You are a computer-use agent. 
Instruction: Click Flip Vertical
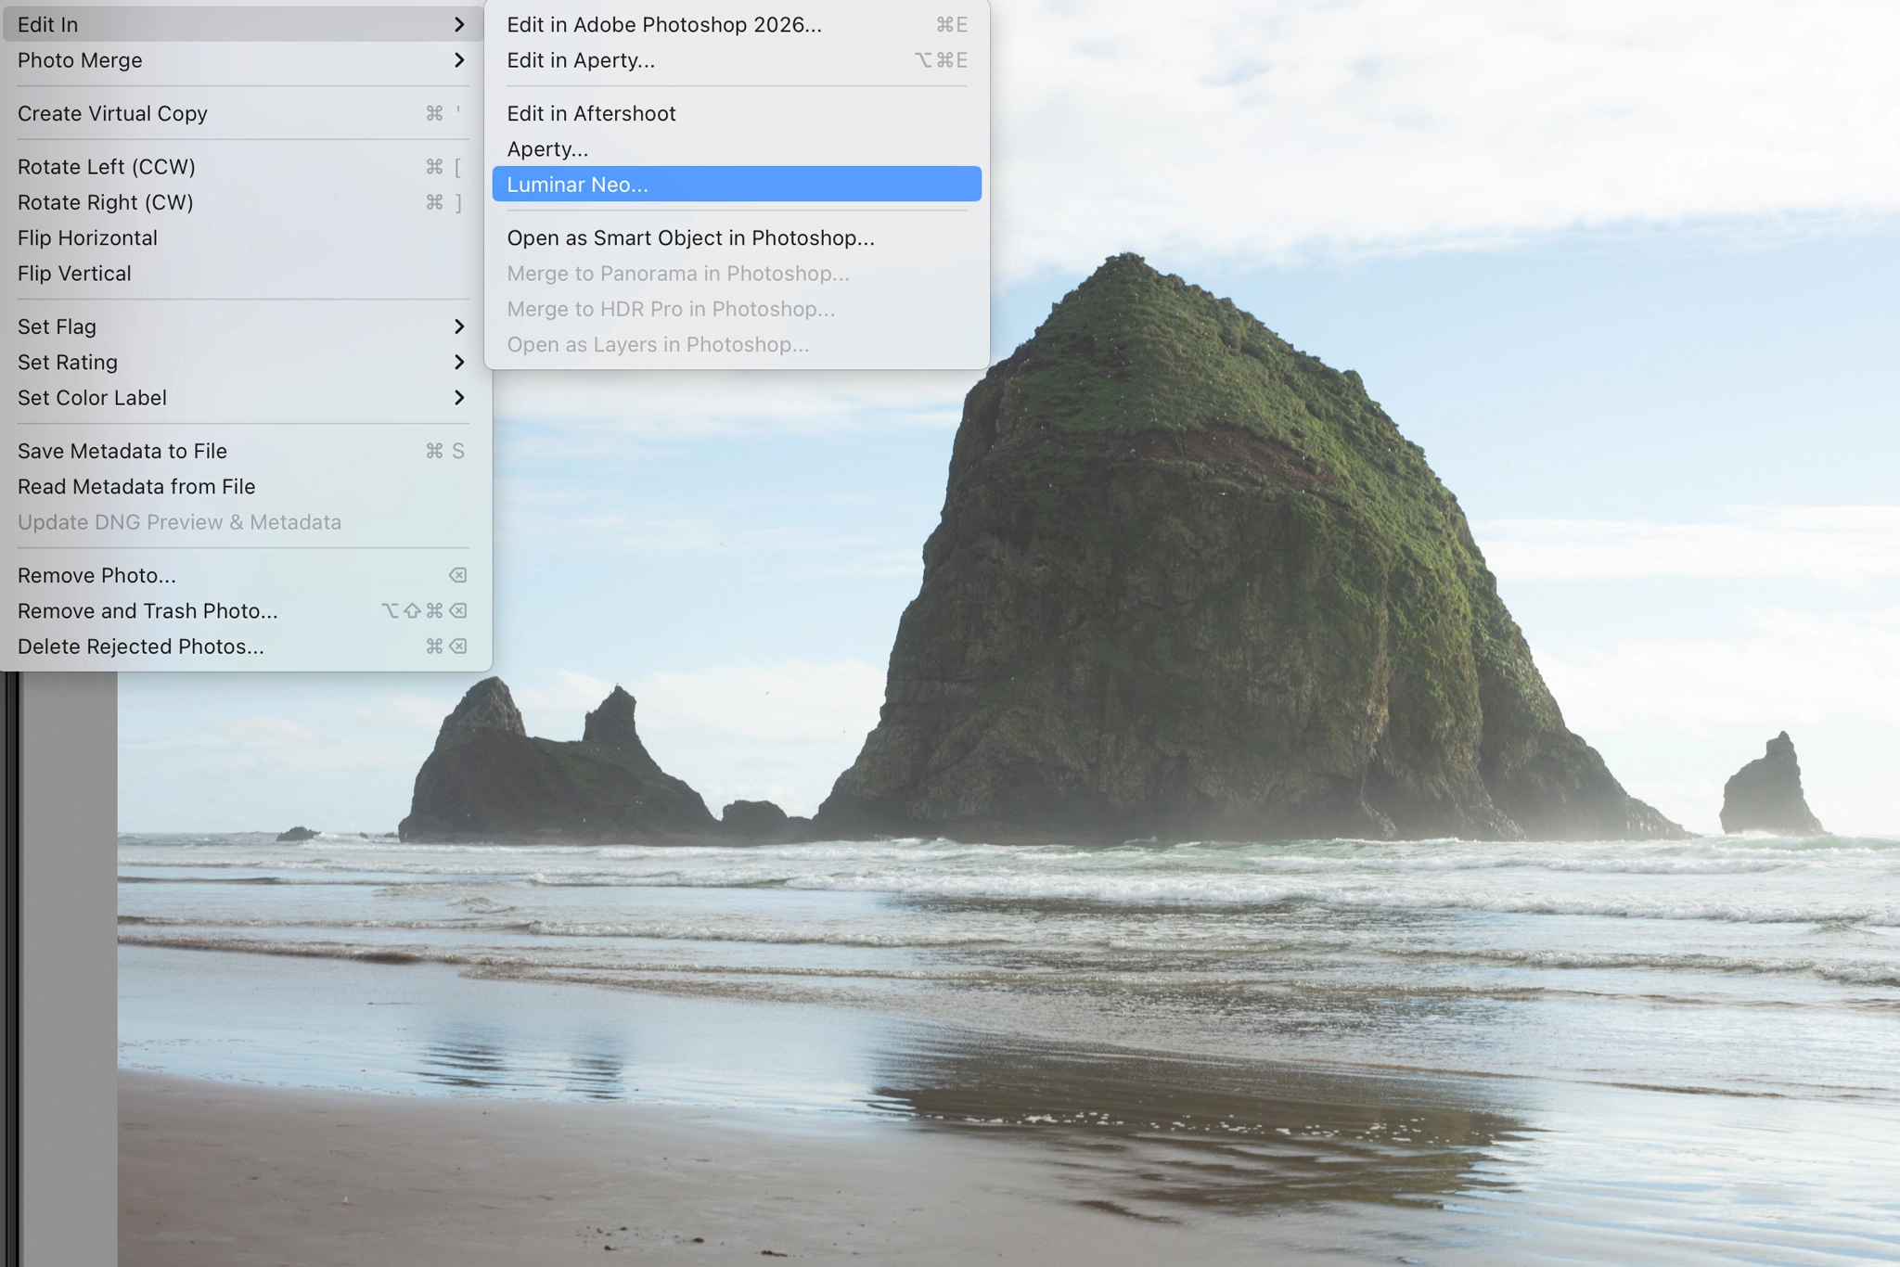241,274
